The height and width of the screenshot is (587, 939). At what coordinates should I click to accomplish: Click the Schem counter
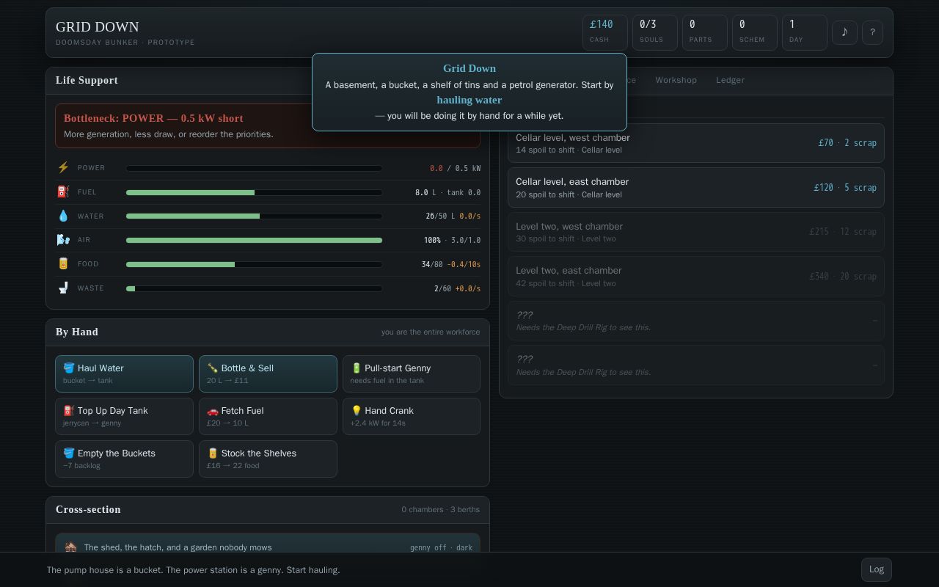(x=755, y=32)
